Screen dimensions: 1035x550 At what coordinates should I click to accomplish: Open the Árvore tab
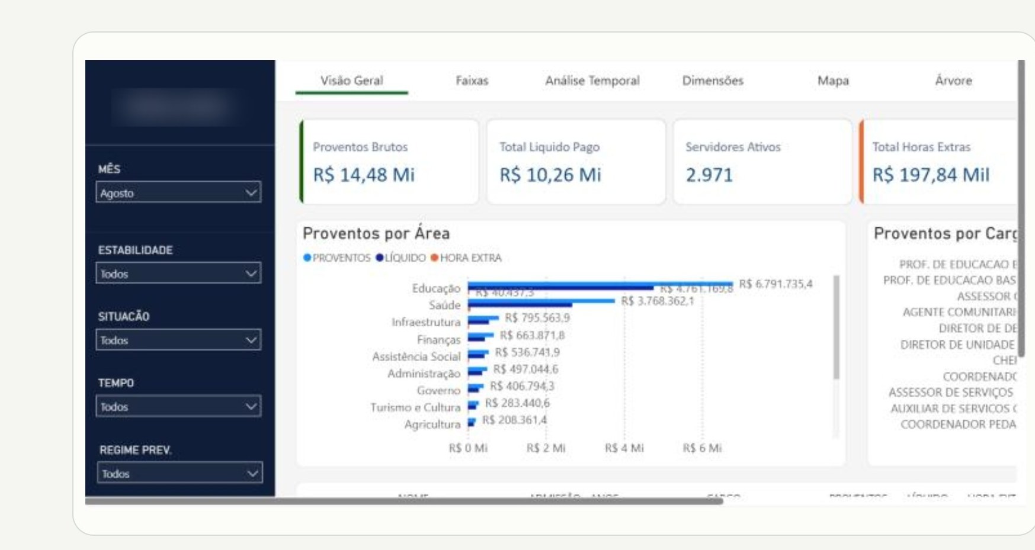click(953, 81)
